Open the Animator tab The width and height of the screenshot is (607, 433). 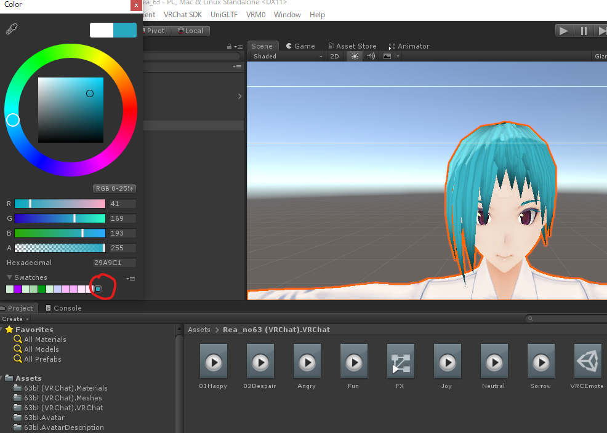tap(409, 46)
